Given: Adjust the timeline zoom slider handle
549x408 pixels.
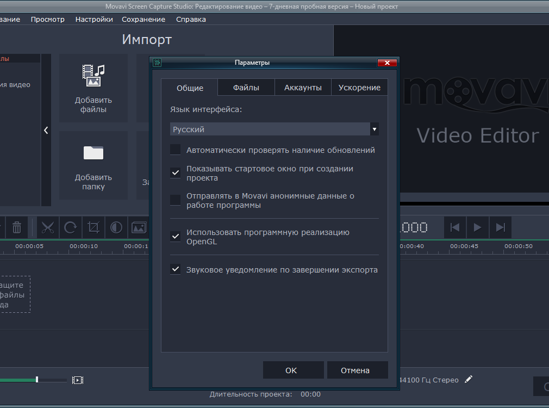Looking at the screenshot, I should pos(37,380).
